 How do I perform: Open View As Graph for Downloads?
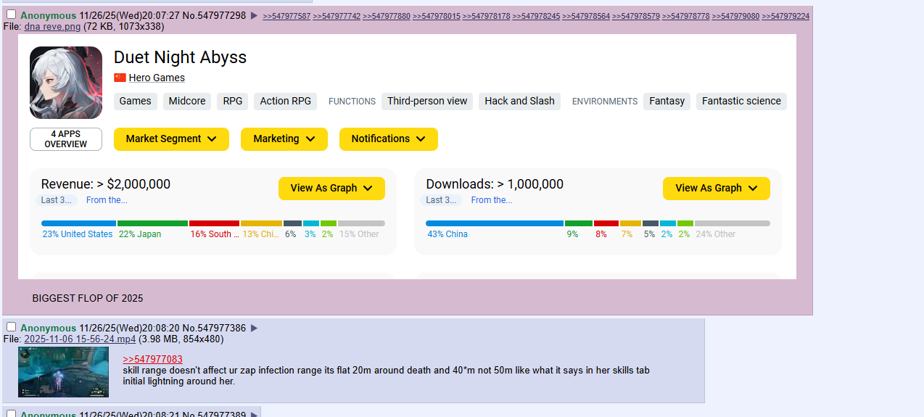(x=717, y=189)
